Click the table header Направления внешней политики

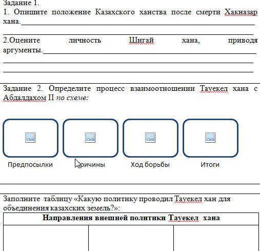click(104, 218)
